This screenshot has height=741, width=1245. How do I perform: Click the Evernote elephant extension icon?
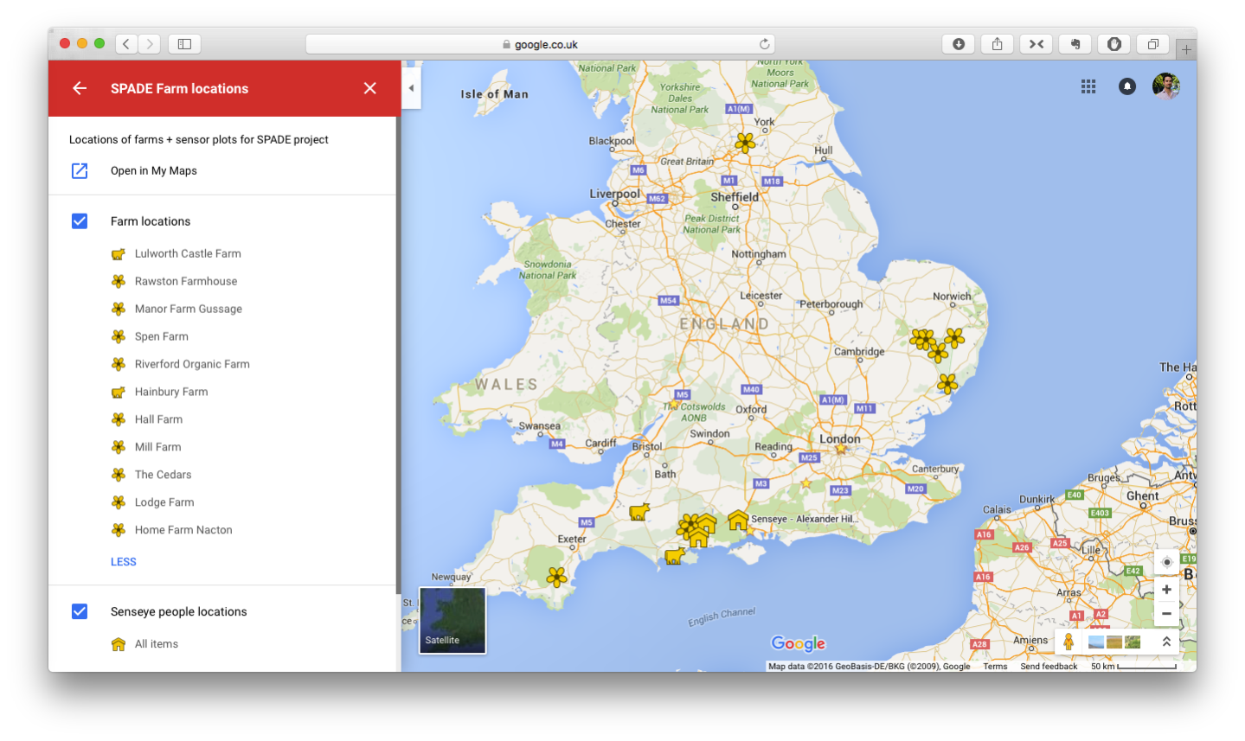click(1075, 44)
